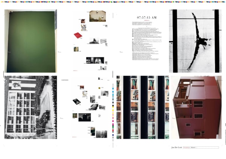The height and width of the screenshot is (159, 226).
Task: Open the black-and-white building crowd photo
Action: point(30,107)
